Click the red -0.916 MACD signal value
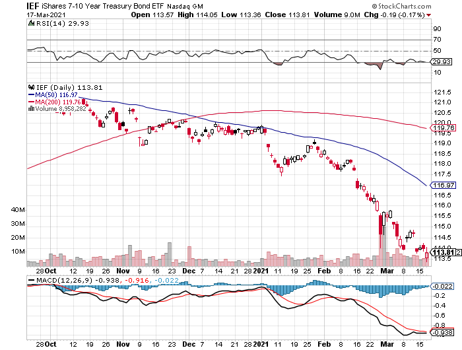462x350 pixels. (137, 280)
